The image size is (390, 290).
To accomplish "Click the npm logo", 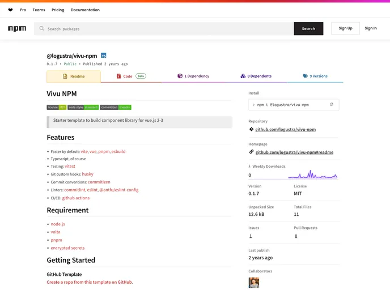I will coord(17,28).
